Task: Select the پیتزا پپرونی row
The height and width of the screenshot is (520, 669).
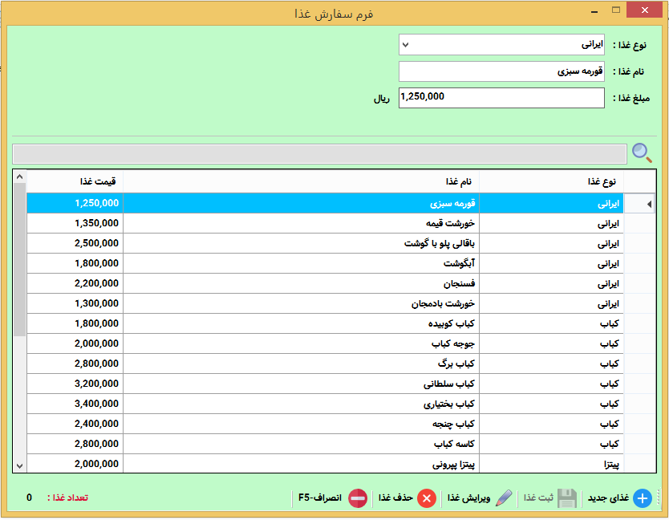Action: 301,464
